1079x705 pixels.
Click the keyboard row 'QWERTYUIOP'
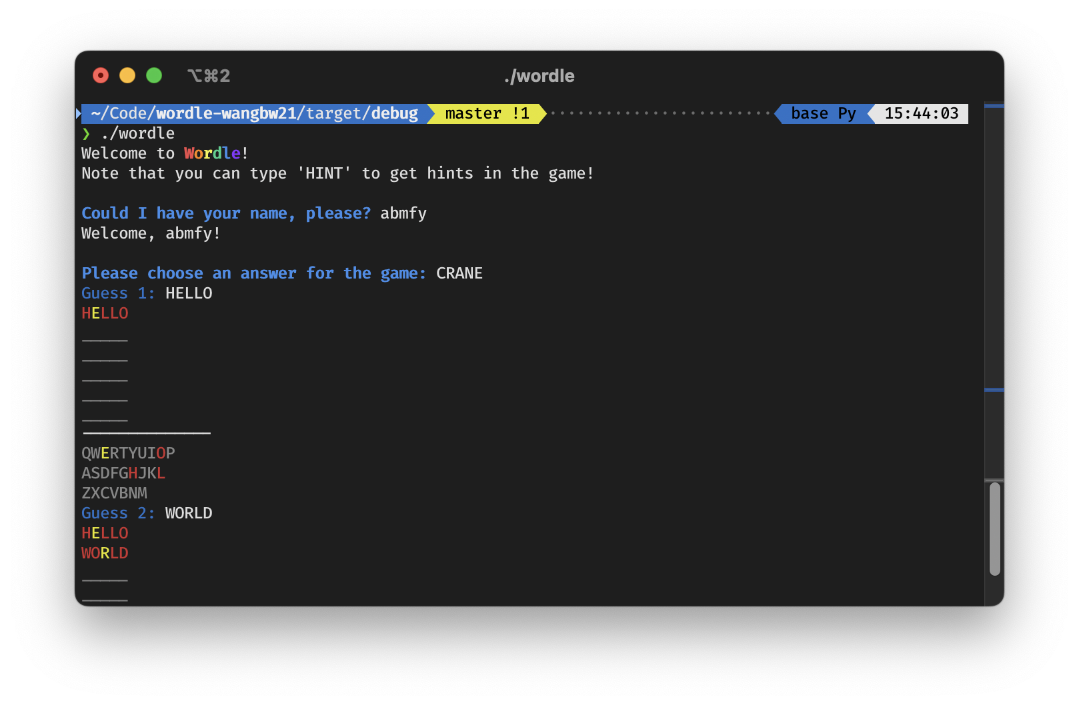click(128, 453)
